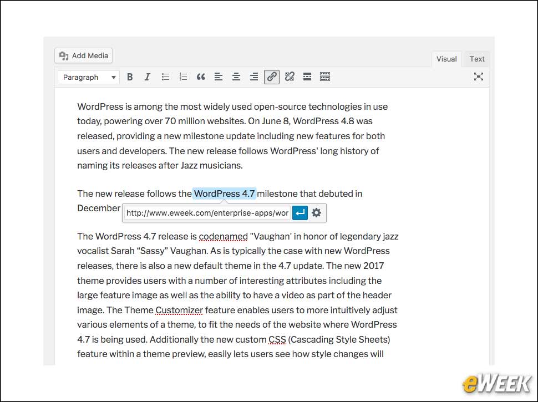Click the Insert/edit link icon
This screenshot has height=402, width=538.
tap(272, 77)
